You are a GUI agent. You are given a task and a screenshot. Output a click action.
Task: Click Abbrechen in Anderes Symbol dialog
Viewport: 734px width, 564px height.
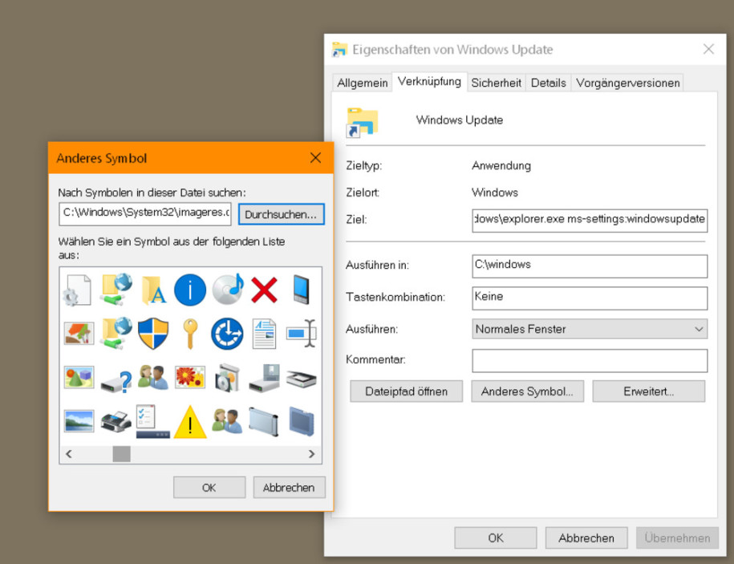click(289, 488)
